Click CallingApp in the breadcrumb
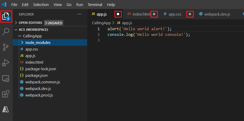 [101, 23]
